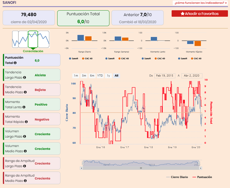
Task: Edit end date field Abr 2, 2020
Action: tap(192, 76)
